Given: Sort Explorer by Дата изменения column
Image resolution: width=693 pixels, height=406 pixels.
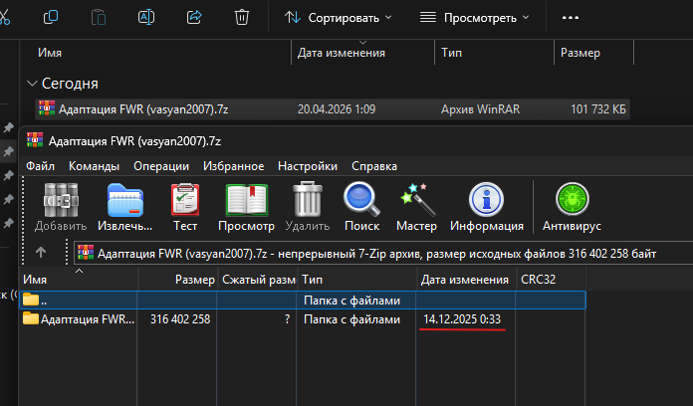Looking at the screenshot, I should click(342, 53).
